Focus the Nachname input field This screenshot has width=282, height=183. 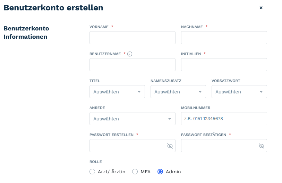tap(224, 38)
